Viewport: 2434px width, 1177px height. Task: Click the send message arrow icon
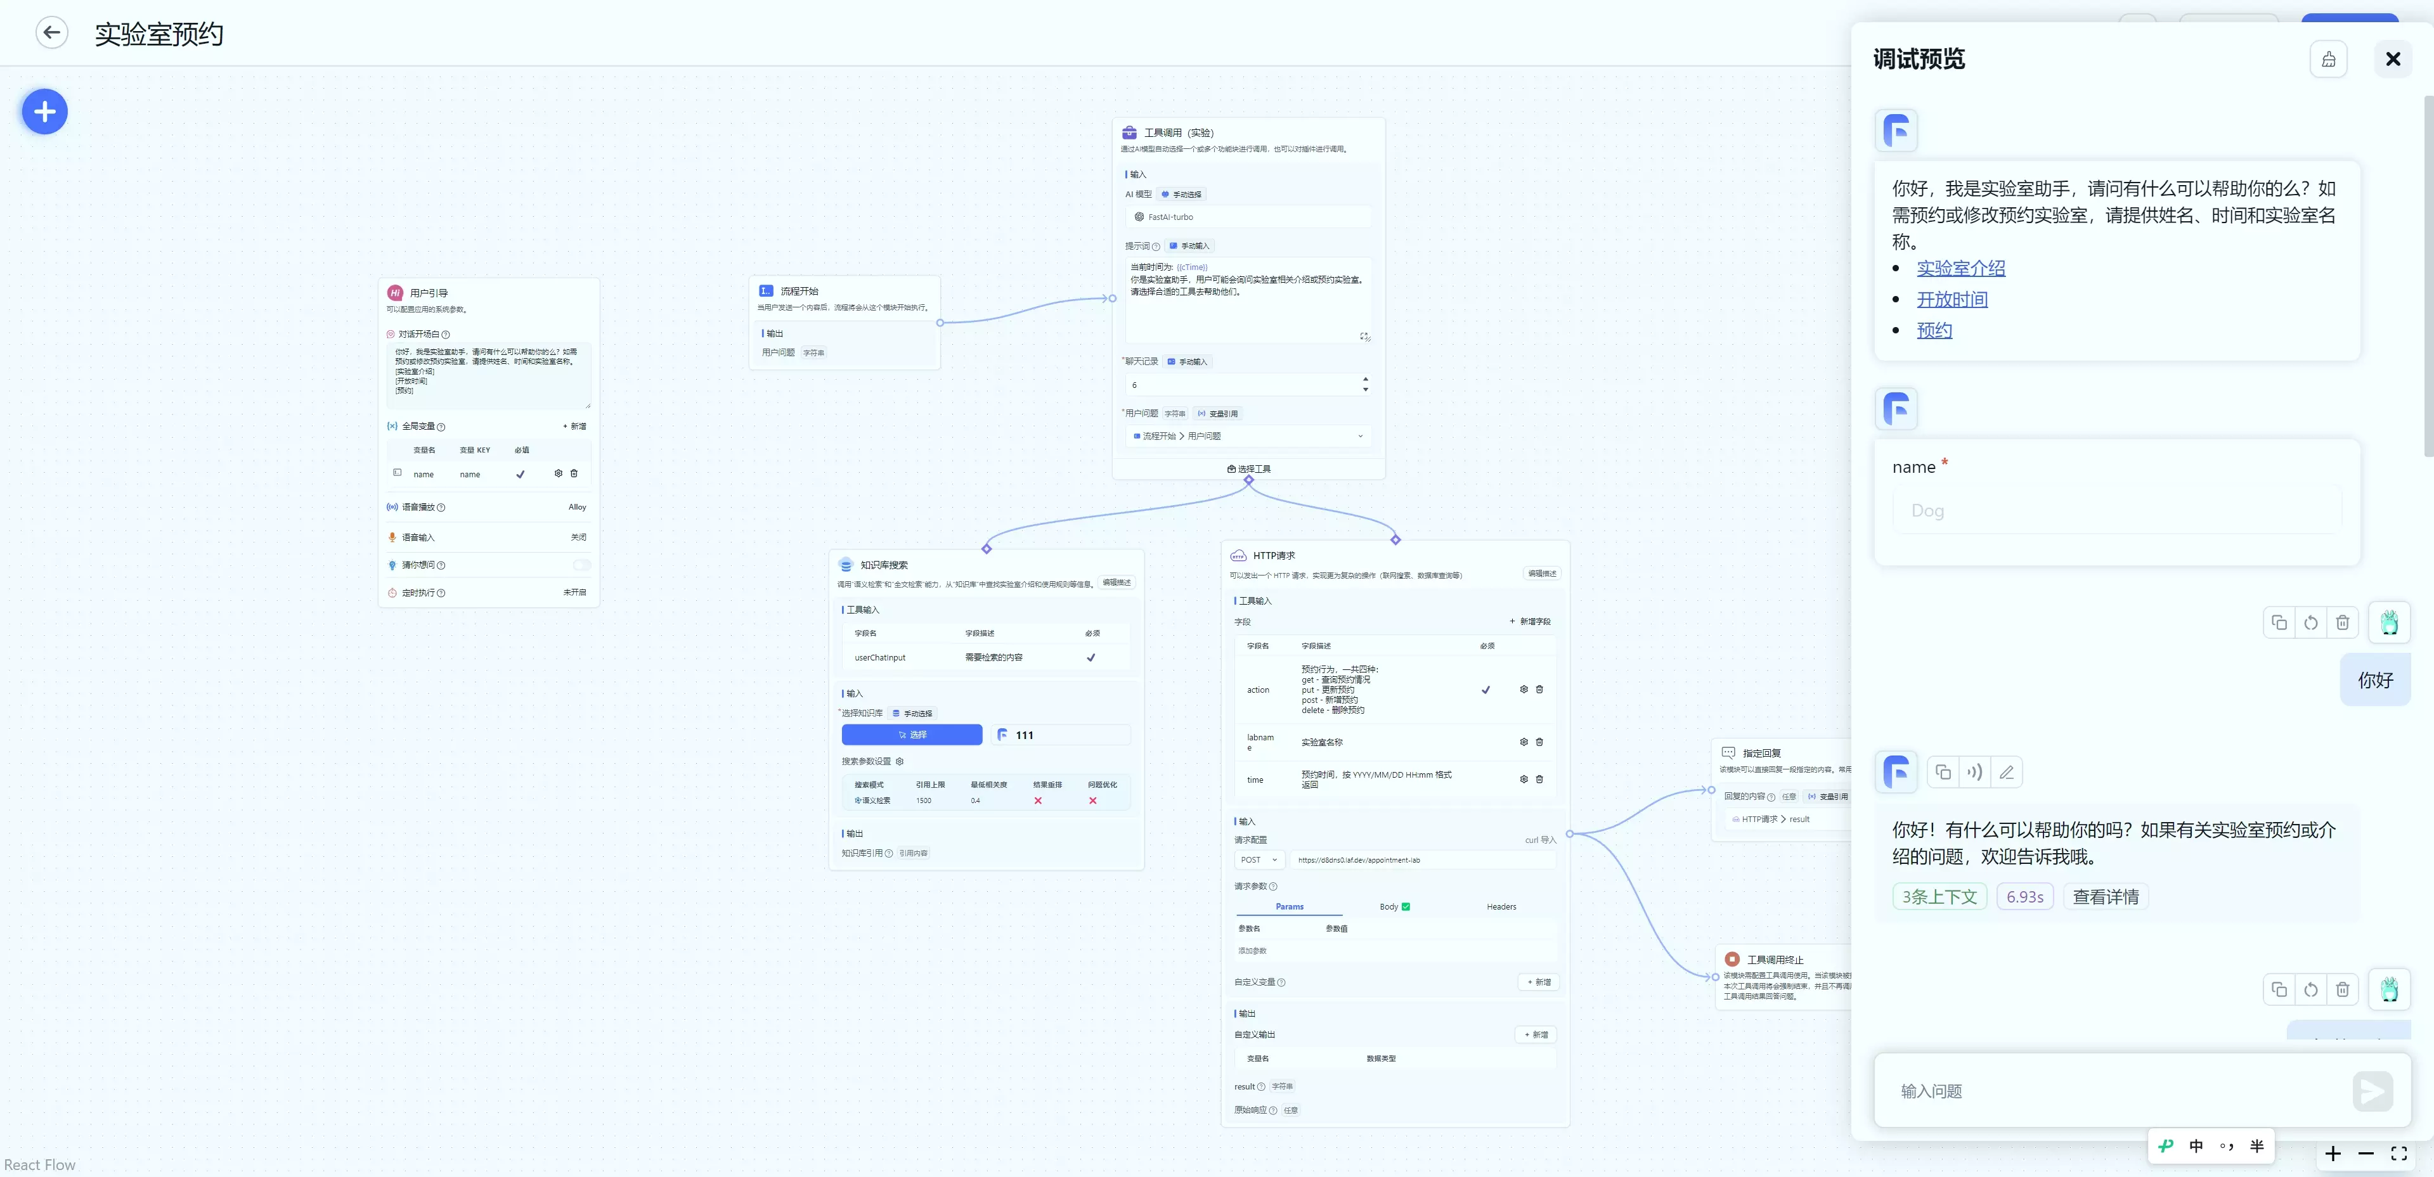point(2373,1091)
